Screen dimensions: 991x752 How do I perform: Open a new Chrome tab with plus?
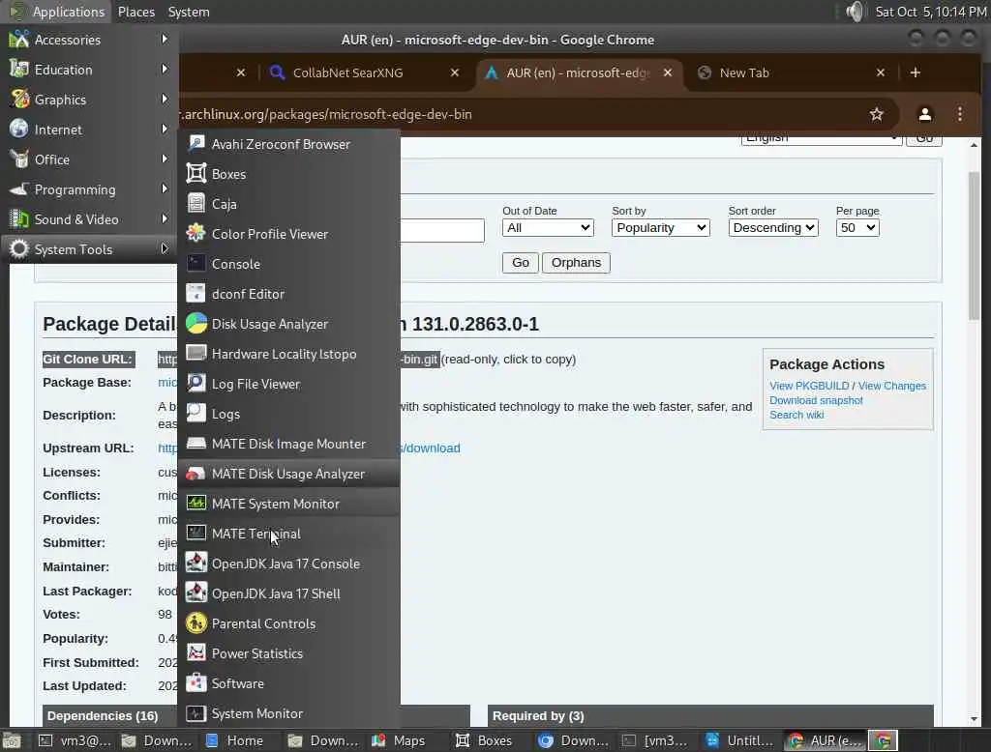coord(916,72)
